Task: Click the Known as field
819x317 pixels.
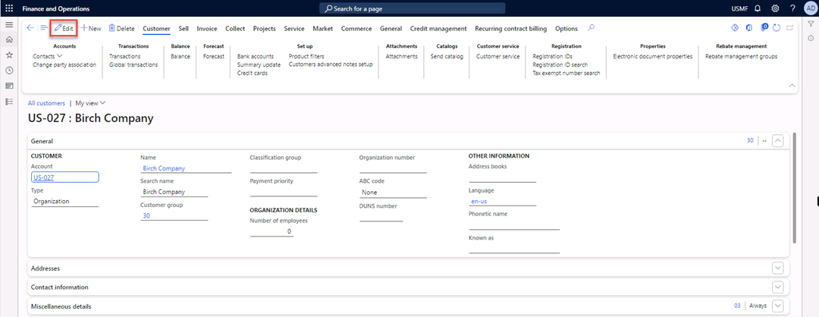Action: [514, 248]
